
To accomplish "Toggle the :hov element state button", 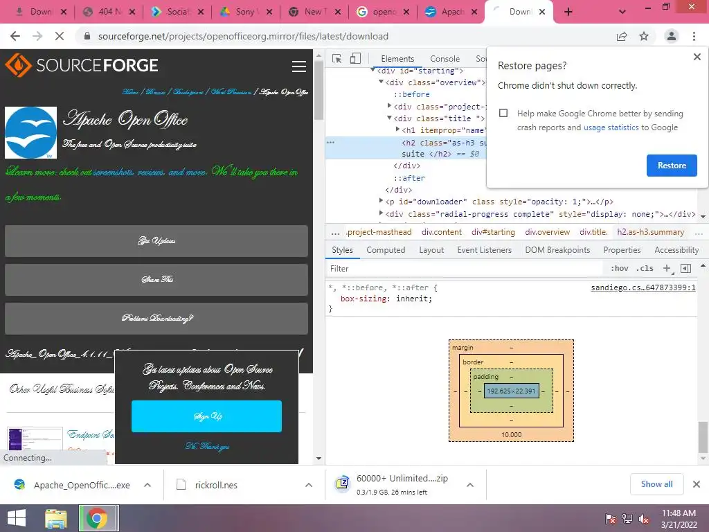I will click(x=620, y=268).
